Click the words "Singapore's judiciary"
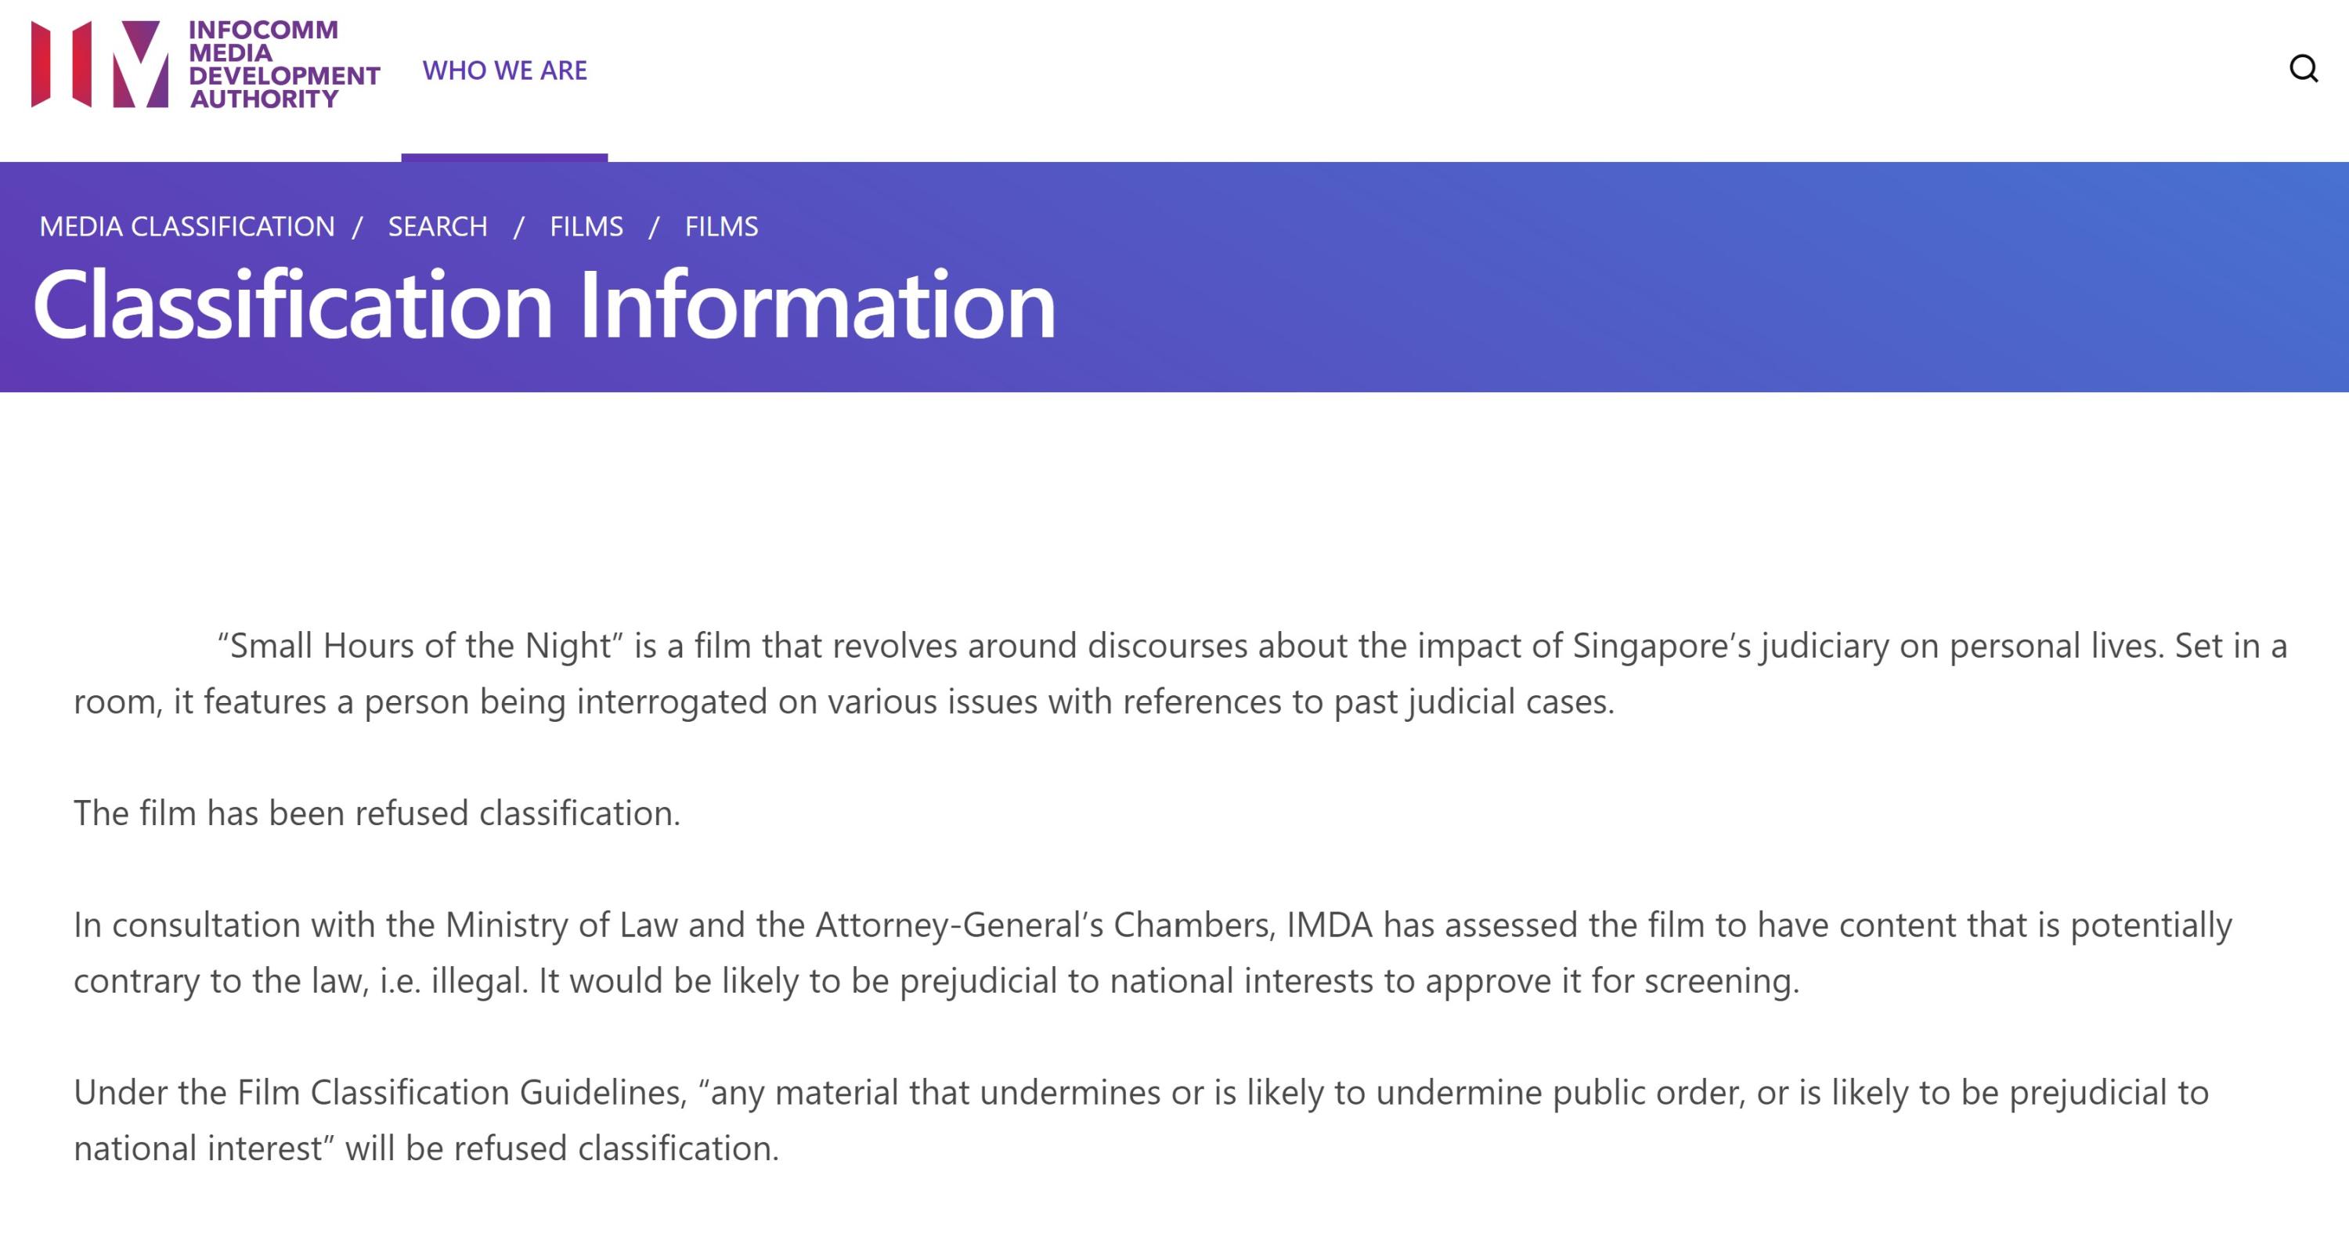The width and height of the screenshot is (2349, 1251). pos(1730,646)
